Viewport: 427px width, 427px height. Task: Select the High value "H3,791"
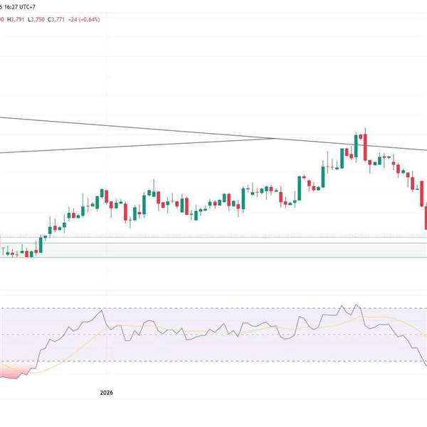(x=16, y=20)
